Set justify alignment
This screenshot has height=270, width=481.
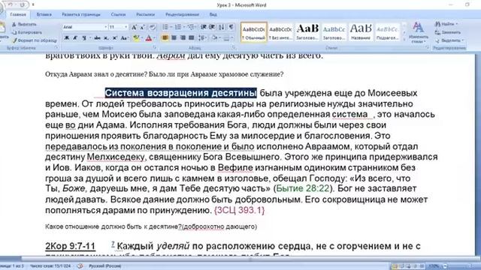pyautogui.click(x=192, y=38)
